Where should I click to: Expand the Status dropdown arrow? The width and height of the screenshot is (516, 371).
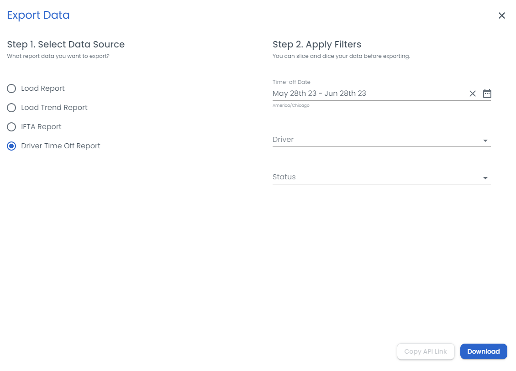[x=485, y=178]
